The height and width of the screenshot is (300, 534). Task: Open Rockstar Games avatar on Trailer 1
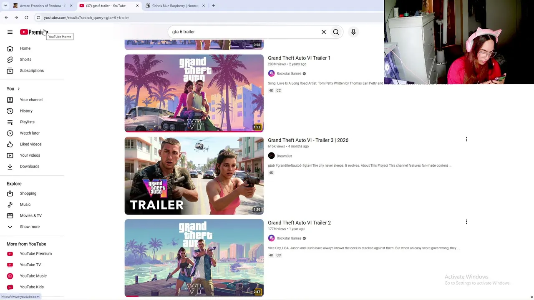click(271, 73)
